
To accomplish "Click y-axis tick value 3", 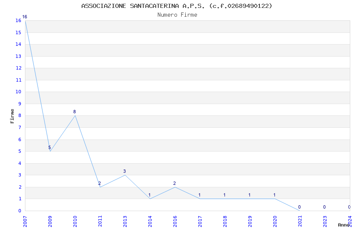I will pos(20,175).
